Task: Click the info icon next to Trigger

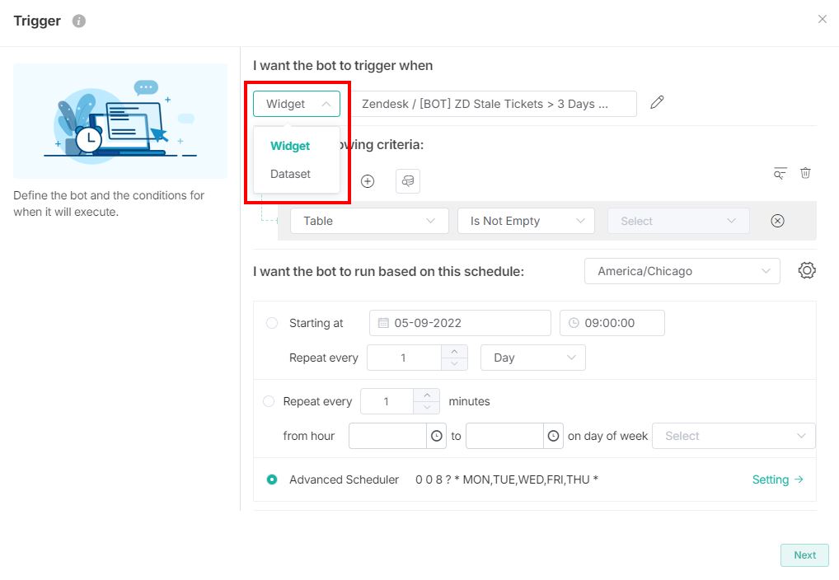Action: pyautogui.click(x=79, y=21)
